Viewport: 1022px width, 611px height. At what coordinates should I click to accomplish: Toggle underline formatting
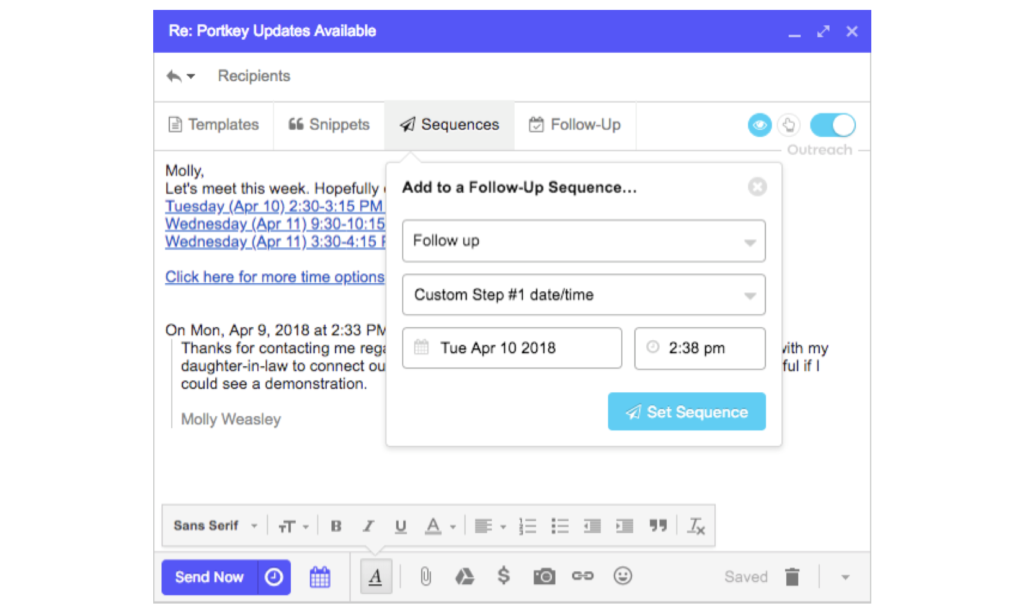click(x=401, y=527)
